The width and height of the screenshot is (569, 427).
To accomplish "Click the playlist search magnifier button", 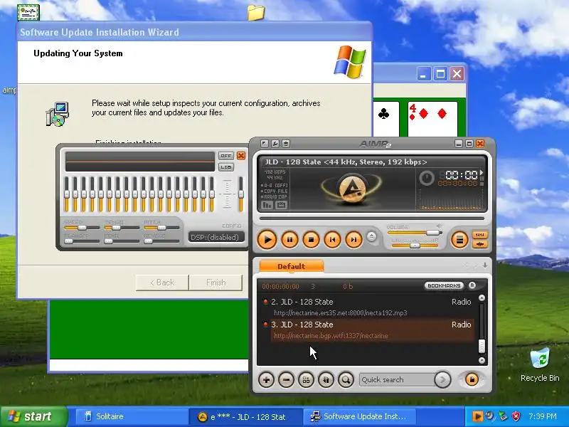I will pyautogui.click(x=346, y=380).
